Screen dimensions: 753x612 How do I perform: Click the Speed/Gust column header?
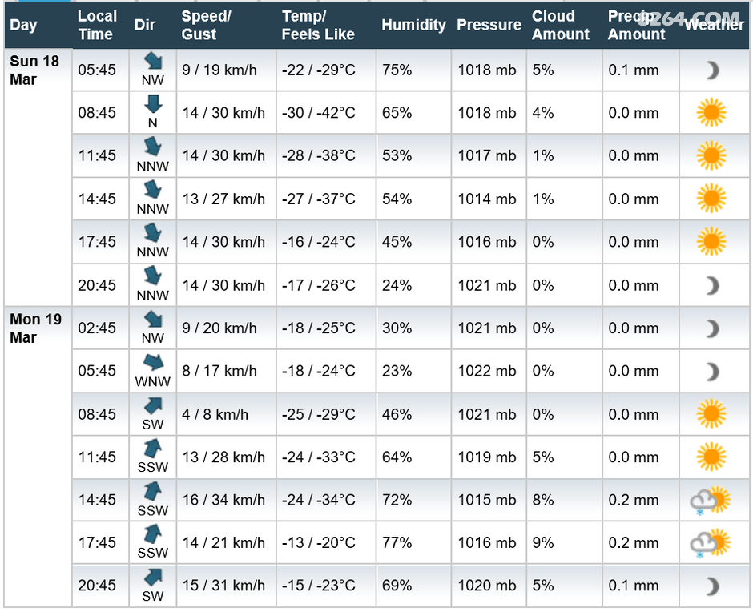click(207, 25)
